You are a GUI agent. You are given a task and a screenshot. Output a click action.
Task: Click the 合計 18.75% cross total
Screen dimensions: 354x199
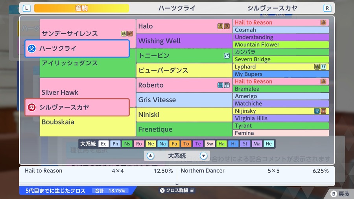[x=110, y=191]
